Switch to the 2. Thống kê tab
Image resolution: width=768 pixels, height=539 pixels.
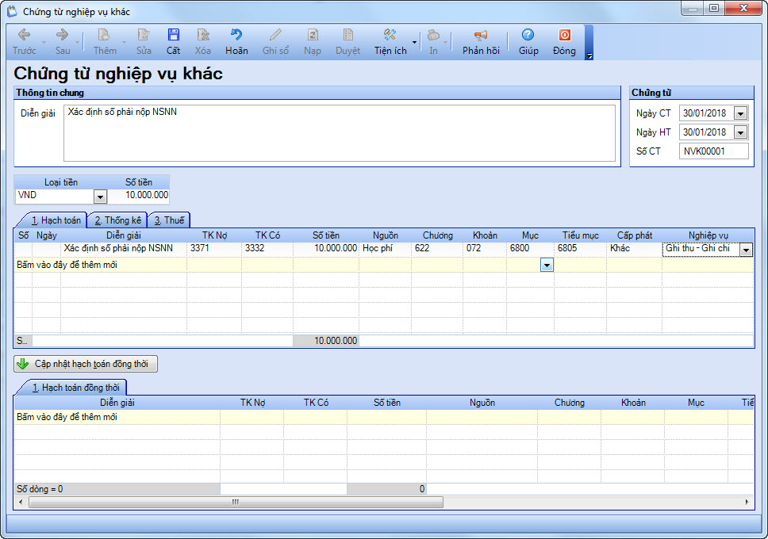coord(117,220)
